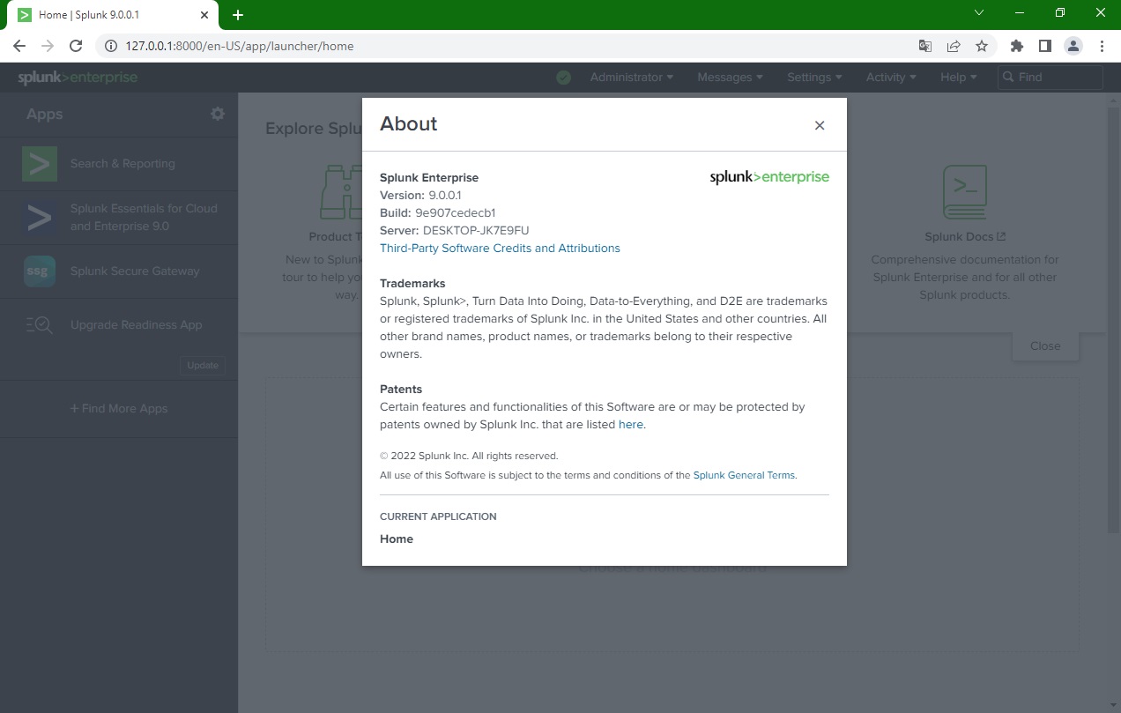Open Splunk Secure Gateway app

[135, 271]
